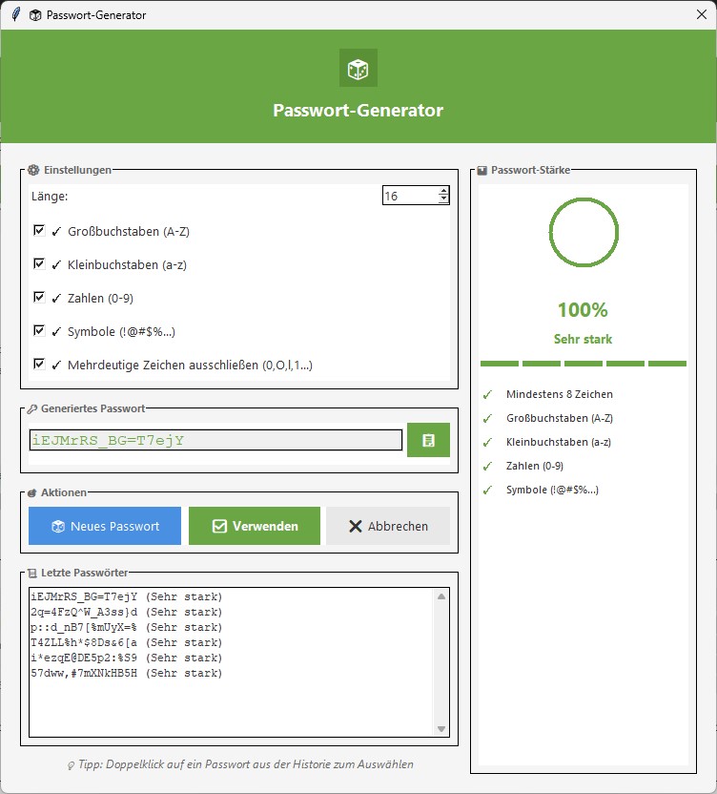
Task: Click the gear icon next to Einstellungen
Action: pyautogui.click(x=33, y=170)
